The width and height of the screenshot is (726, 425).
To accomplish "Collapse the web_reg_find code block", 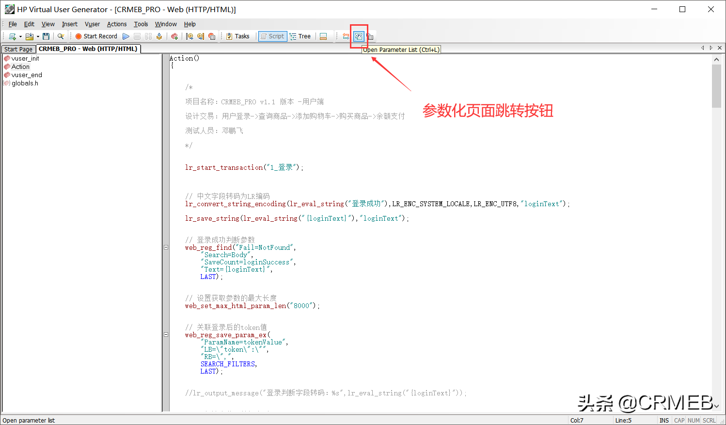I will 166,247.
